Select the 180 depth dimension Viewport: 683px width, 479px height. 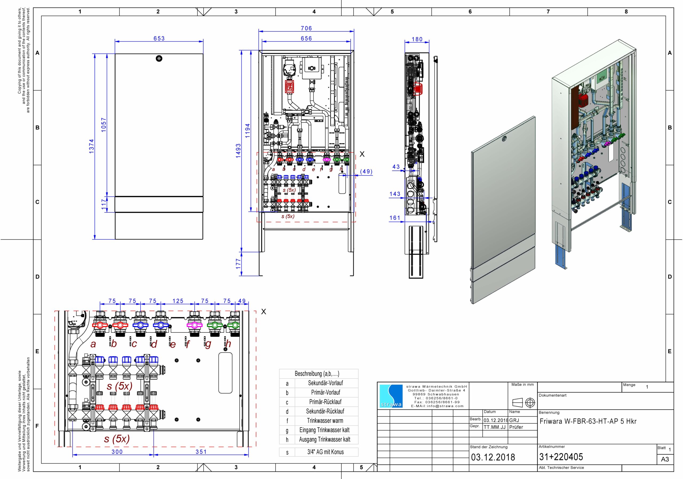417,39
